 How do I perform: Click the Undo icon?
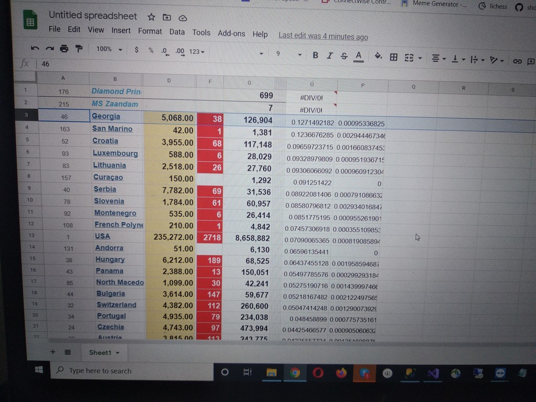click(35, 49)
